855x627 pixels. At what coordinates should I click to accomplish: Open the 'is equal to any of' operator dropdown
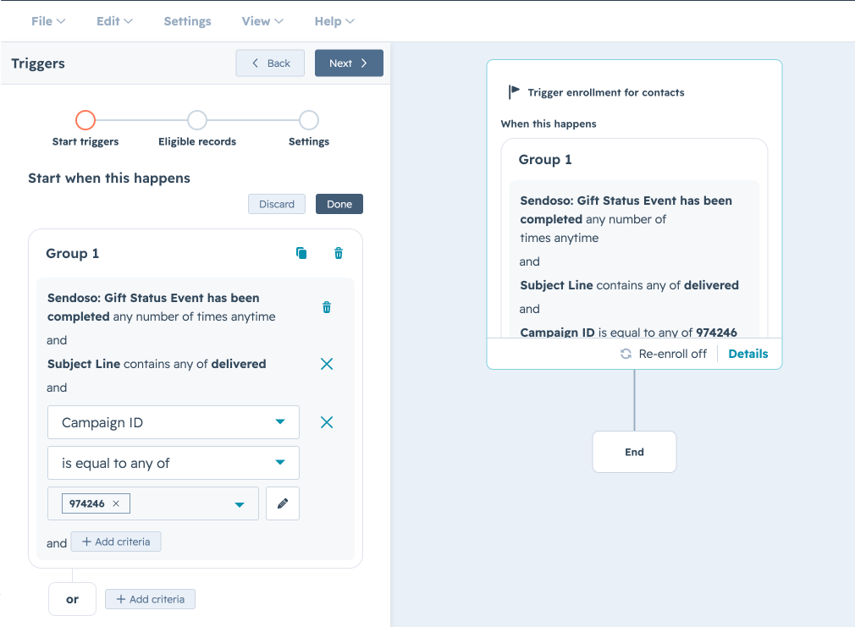[x=174, y=463]
